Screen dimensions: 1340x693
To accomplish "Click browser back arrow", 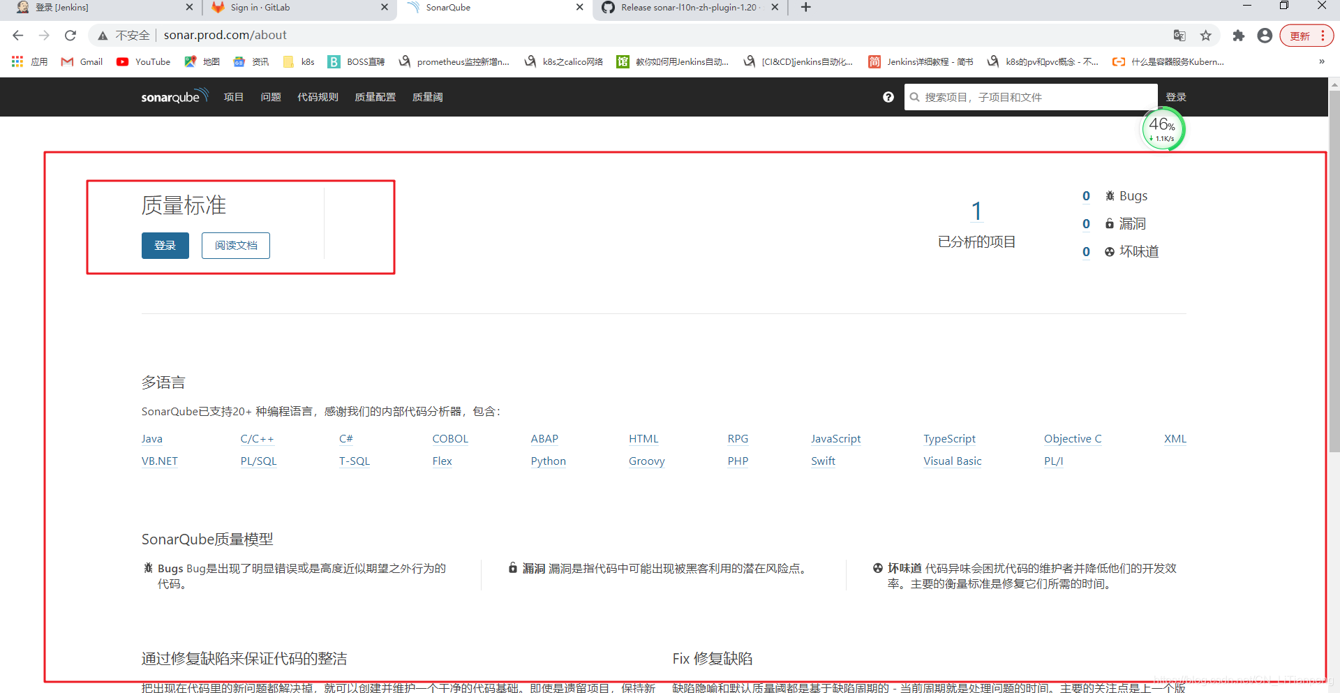I will (x=18, y=35).
